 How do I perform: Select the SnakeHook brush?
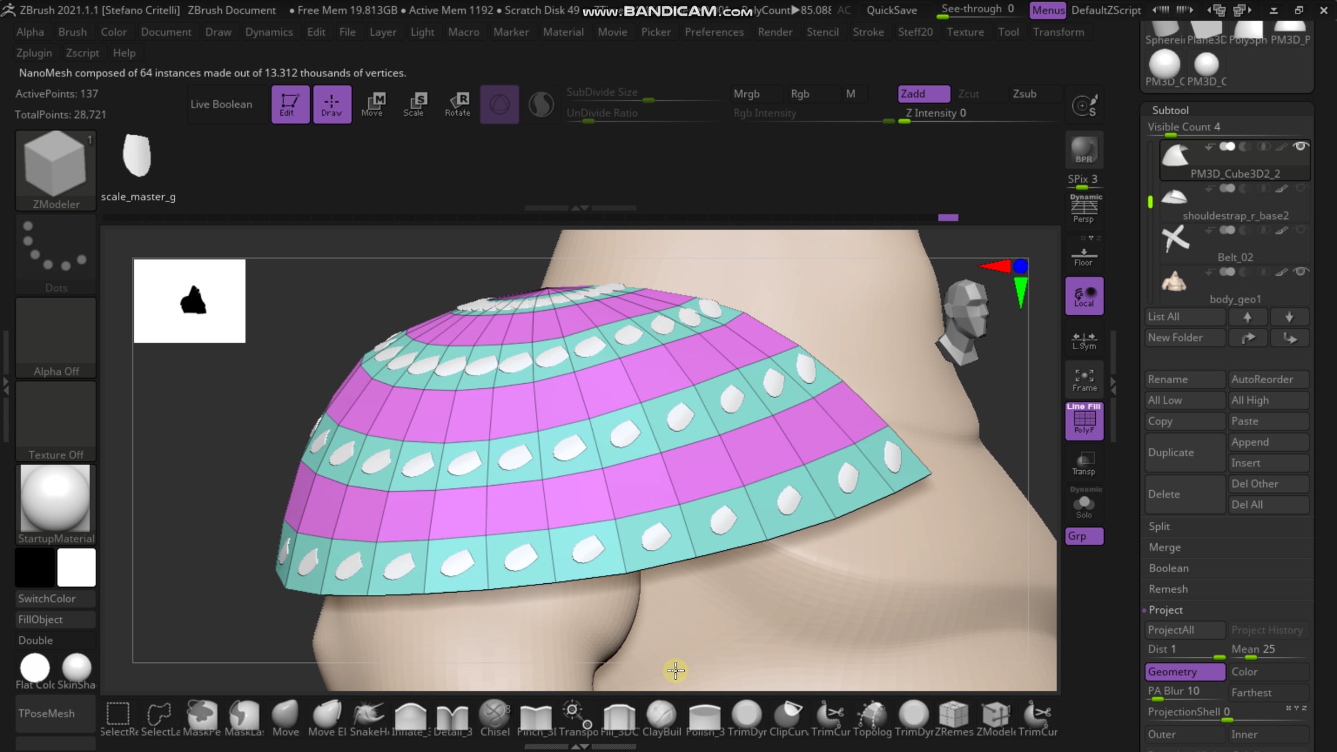[369, 719]
